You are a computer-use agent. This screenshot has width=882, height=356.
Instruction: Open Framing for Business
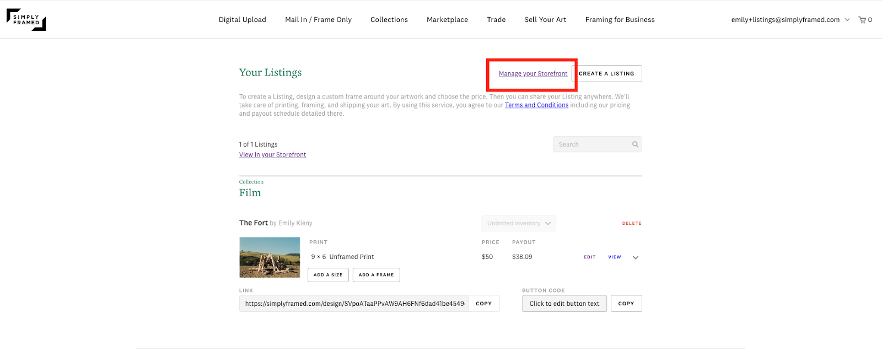[620, 20]
